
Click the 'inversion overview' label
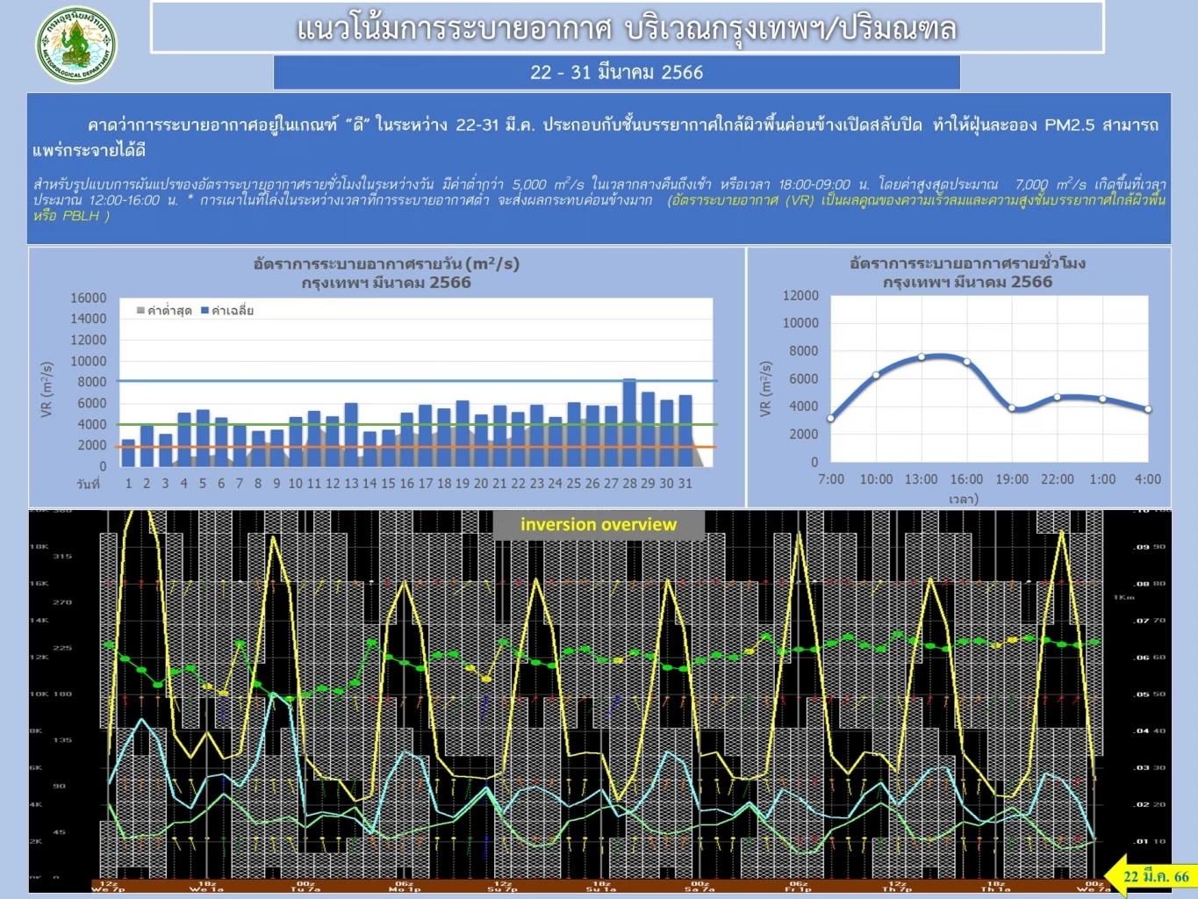[598, 525]
